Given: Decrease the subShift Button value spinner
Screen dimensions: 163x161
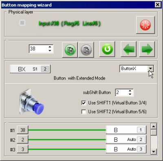Looking at the screenshot, I should [x=130, y=94].
